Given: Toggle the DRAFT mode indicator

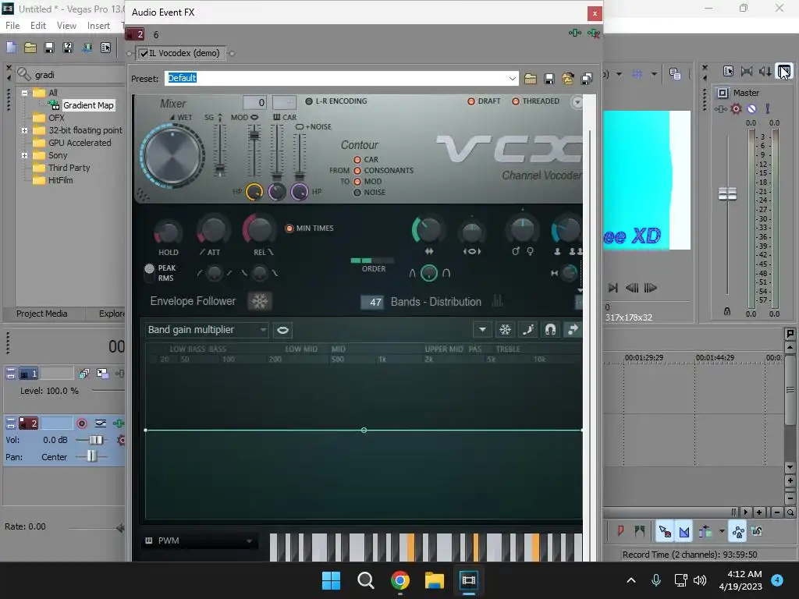Looking at the screenshot, I should click(x=471, y=101).
